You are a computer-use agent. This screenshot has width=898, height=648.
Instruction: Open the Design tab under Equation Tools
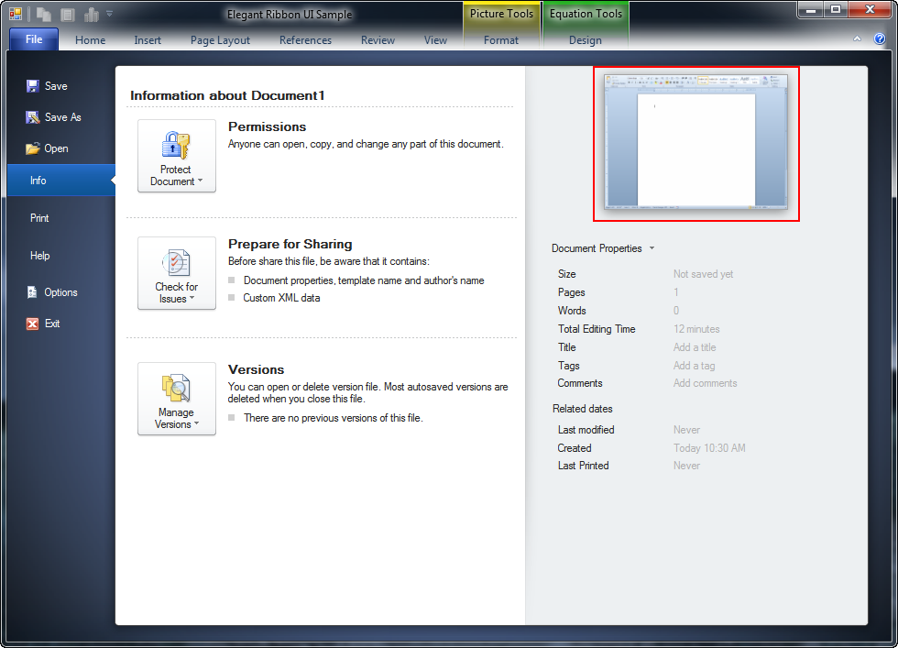(x=585, y=40)
